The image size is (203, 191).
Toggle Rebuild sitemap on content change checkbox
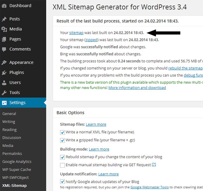pyautogui.click(x=62, y=157)
